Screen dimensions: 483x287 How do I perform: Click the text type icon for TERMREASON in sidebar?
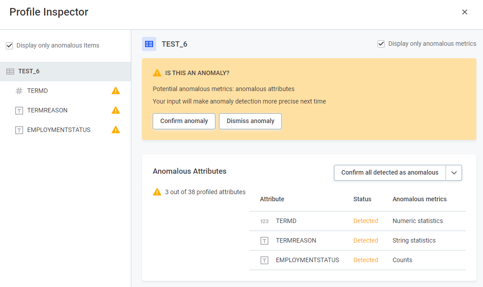pos(19,110)
